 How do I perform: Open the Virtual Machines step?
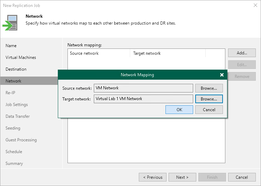coord(21,57)
